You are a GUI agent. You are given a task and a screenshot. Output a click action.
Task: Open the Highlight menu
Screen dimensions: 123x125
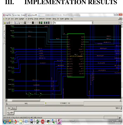tap(22, 19)
